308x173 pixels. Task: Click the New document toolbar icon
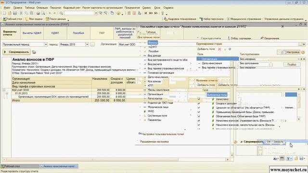4,13
